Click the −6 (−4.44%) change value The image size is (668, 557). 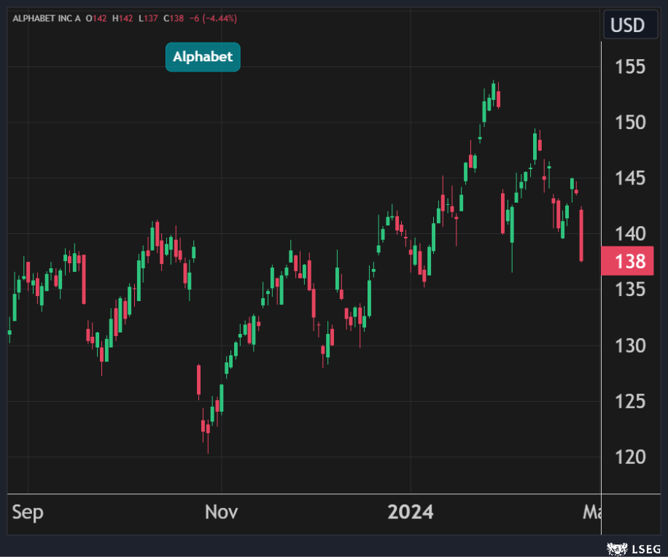tap(213, 17)
